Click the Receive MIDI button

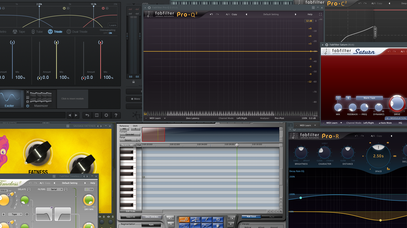click(127, 145)
